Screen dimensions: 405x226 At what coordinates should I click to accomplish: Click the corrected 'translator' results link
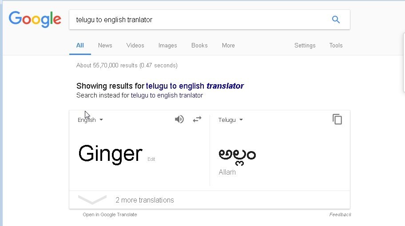[x=195, y=86]
